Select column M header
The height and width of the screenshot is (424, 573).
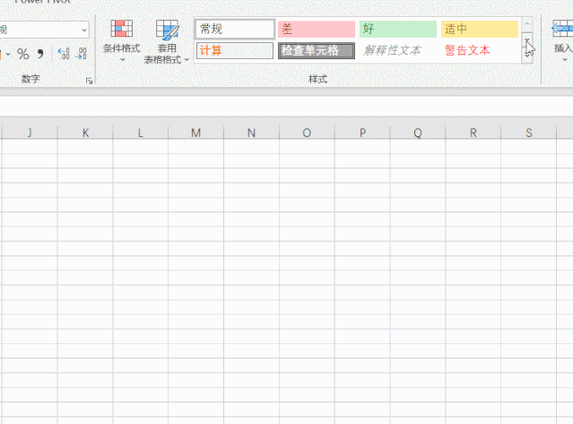pos(196,133)
